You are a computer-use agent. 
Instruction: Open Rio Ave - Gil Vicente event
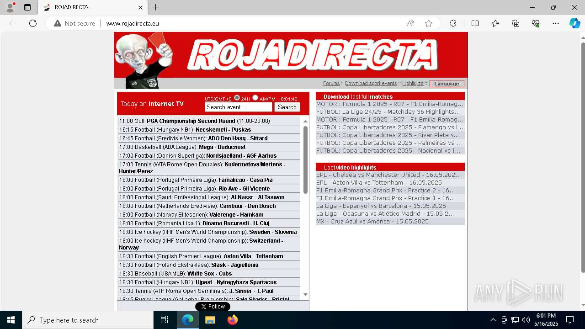[209, 189]
